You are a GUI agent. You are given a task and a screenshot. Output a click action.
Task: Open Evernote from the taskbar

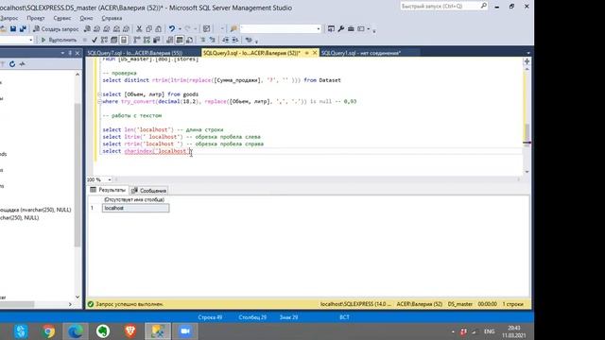[x=103, y=331]
